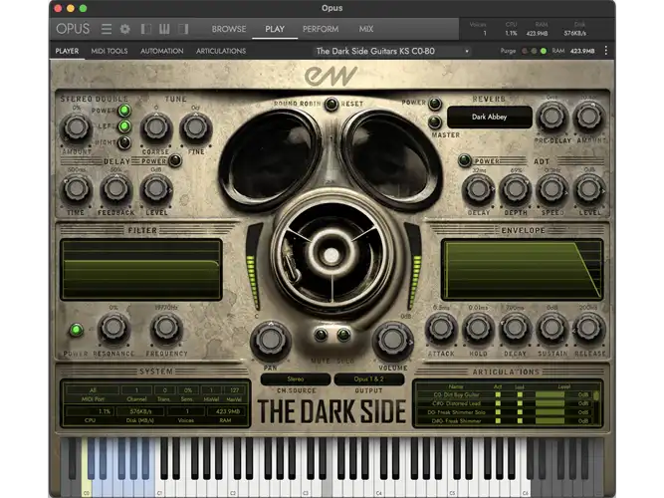Image resolution: width=664 pixels, height=498 pixels.
Task: Open the Opus 1 & 2 output dropdown
Action: [x=369, y=378]
